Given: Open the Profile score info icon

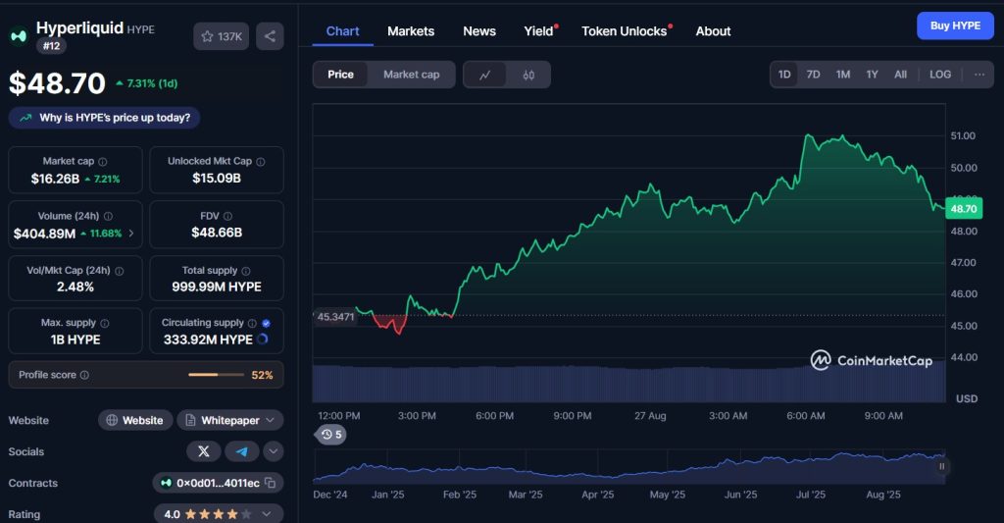Looking at the screenshot, I should coord(84,375).
